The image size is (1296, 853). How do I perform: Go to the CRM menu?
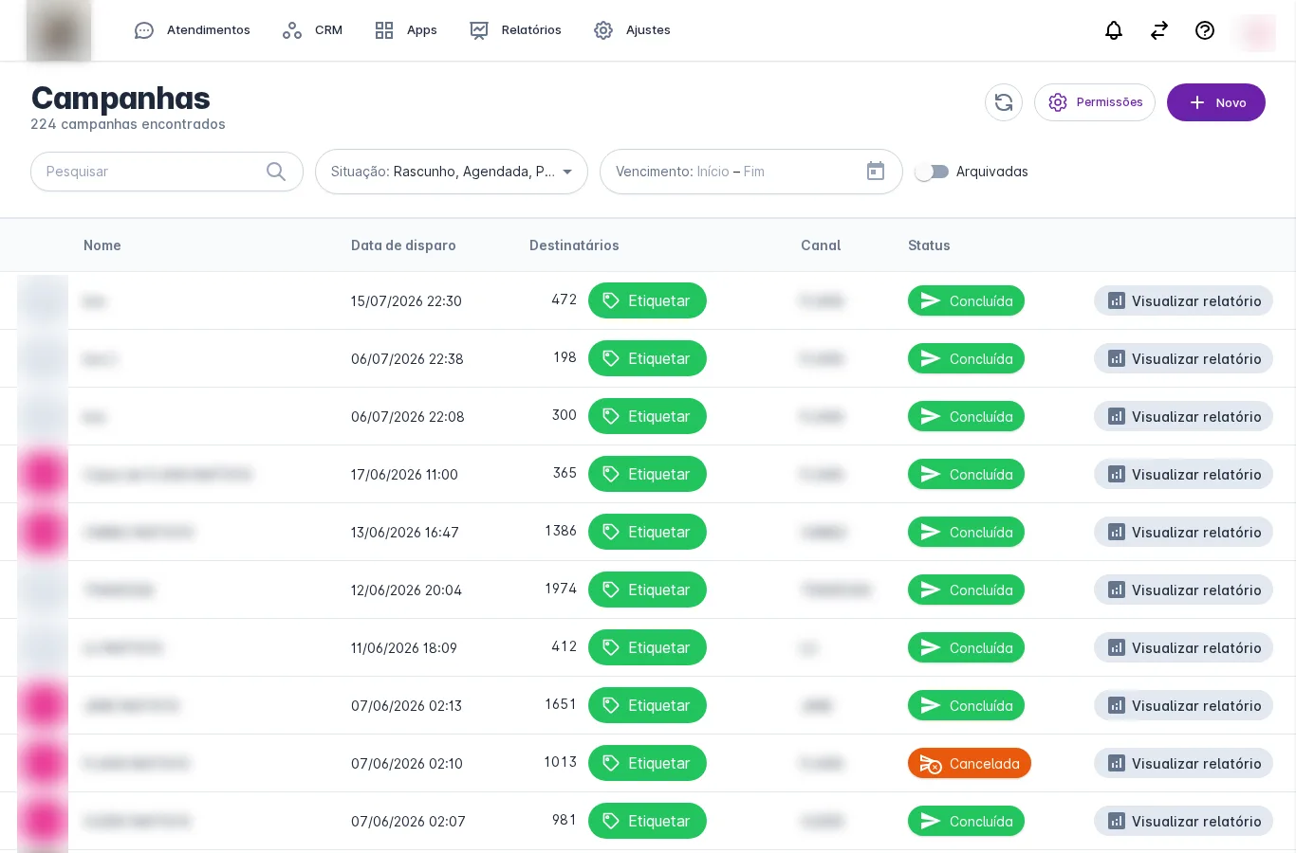click(312, 30)
